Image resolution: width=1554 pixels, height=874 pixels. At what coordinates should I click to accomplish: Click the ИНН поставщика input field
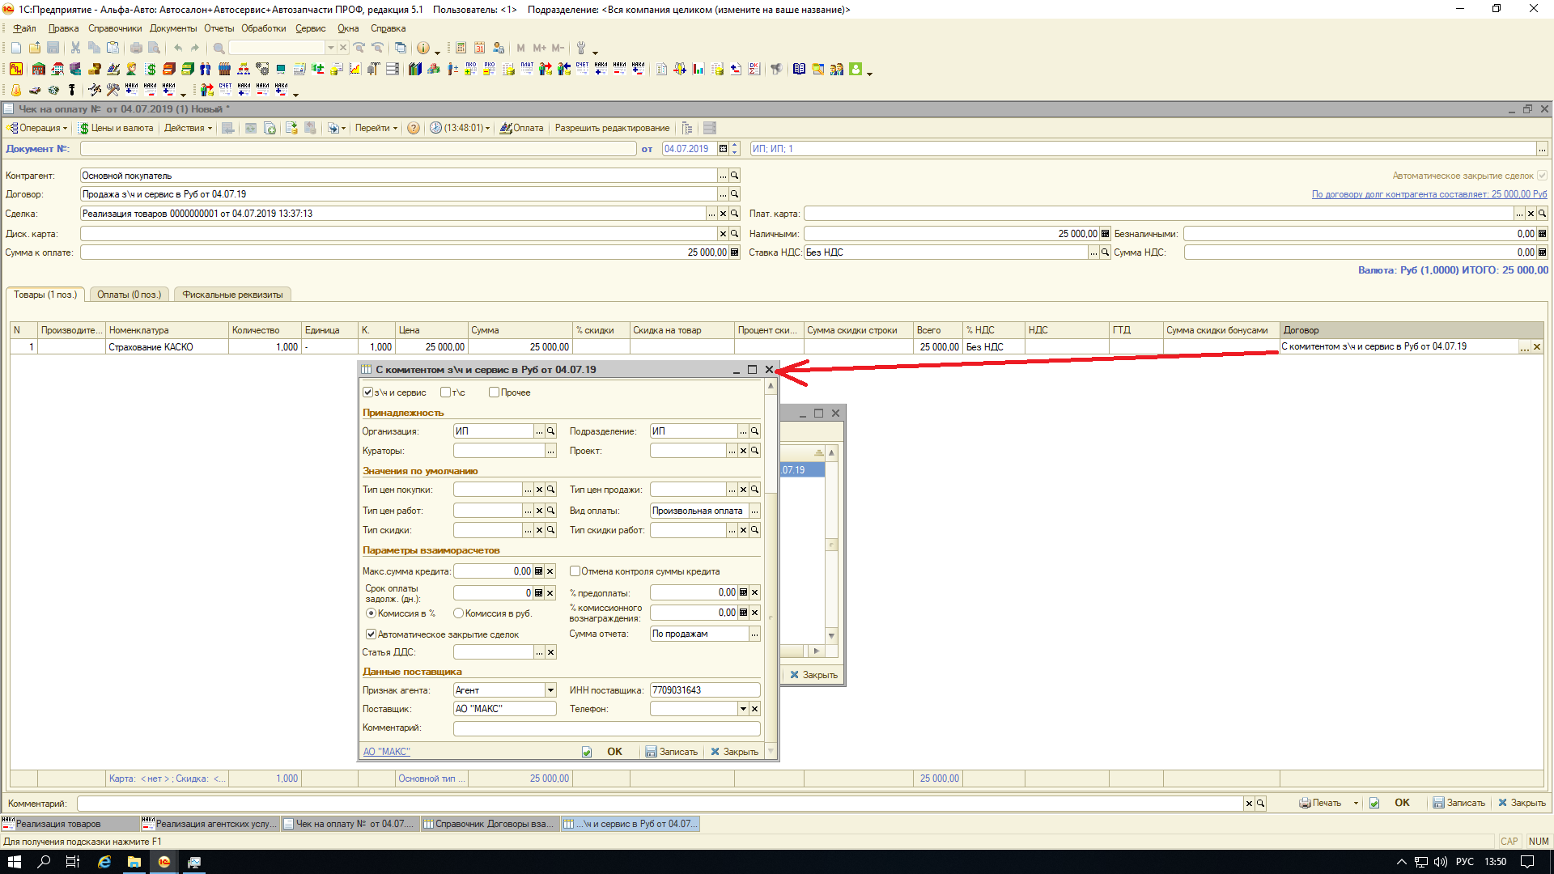705,690
